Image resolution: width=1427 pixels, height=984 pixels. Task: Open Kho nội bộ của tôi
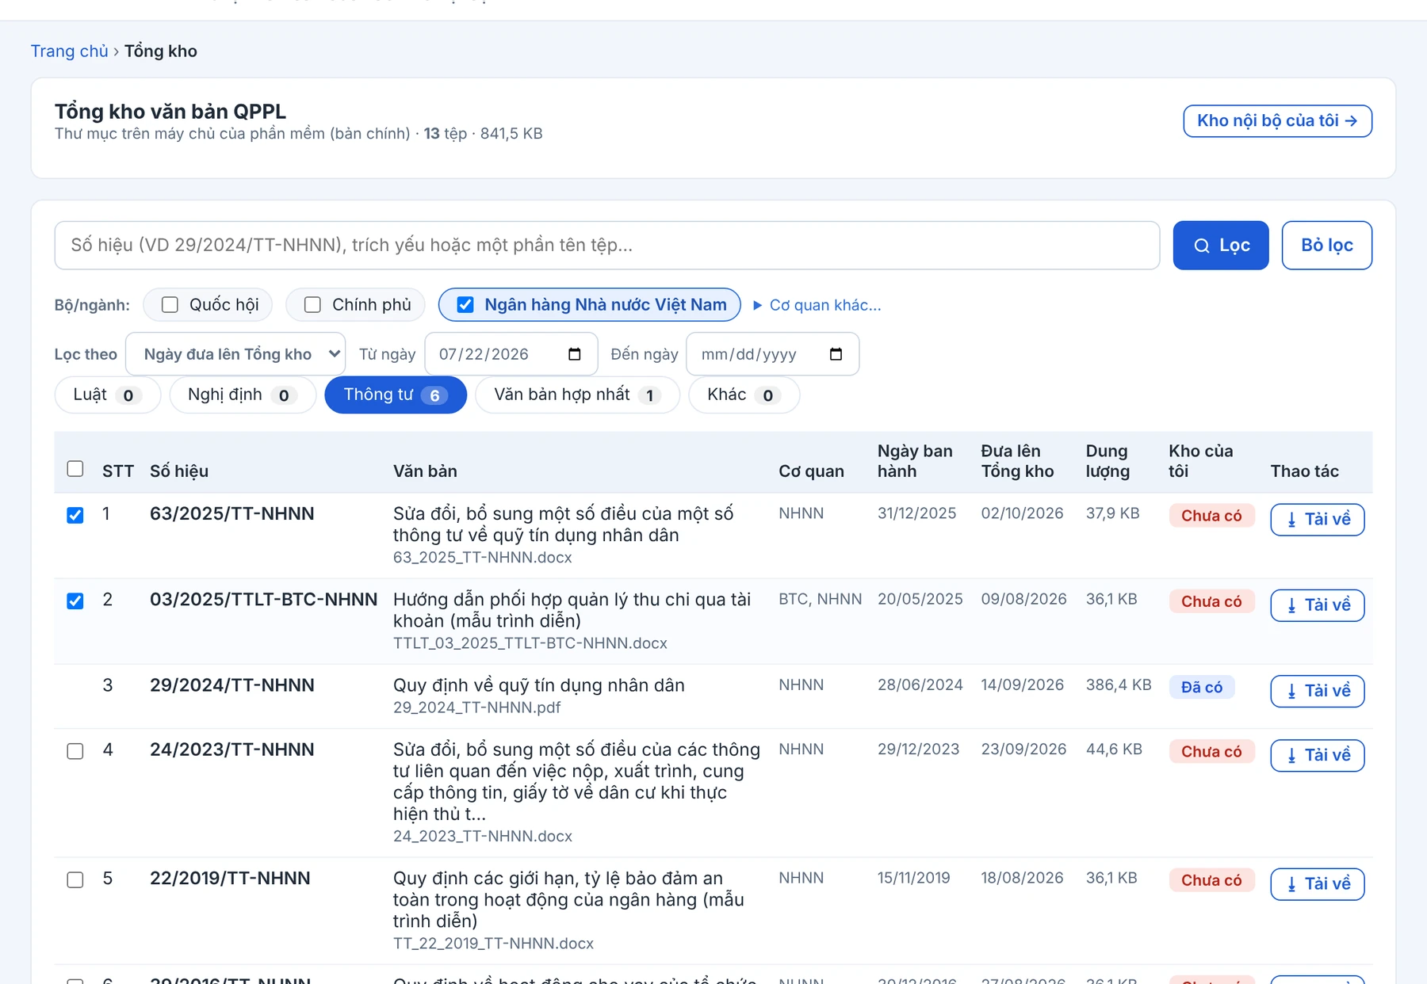click(x=1278, y=121)
